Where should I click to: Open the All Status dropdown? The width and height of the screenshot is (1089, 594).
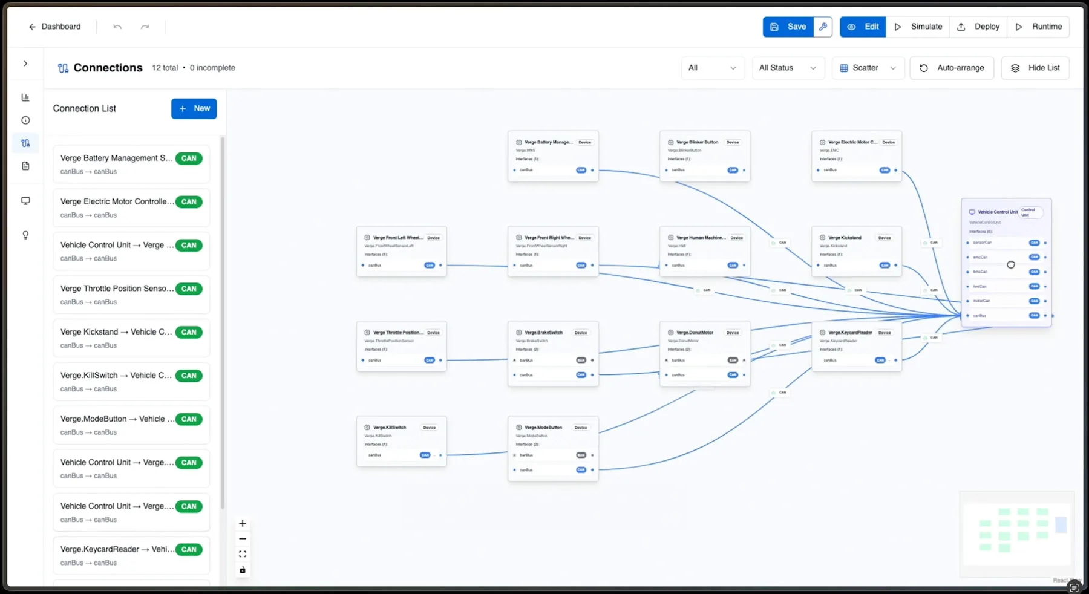787,68
